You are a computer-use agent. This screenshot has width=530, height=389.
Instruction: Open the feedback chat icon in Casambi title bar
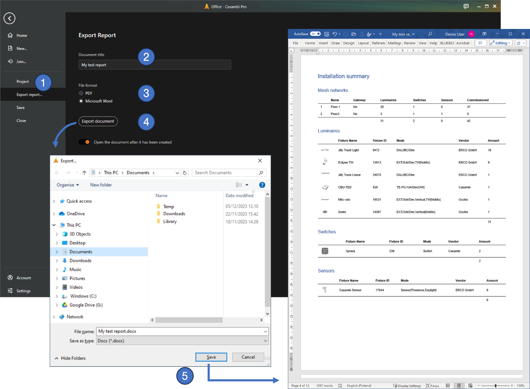[466, 6]
